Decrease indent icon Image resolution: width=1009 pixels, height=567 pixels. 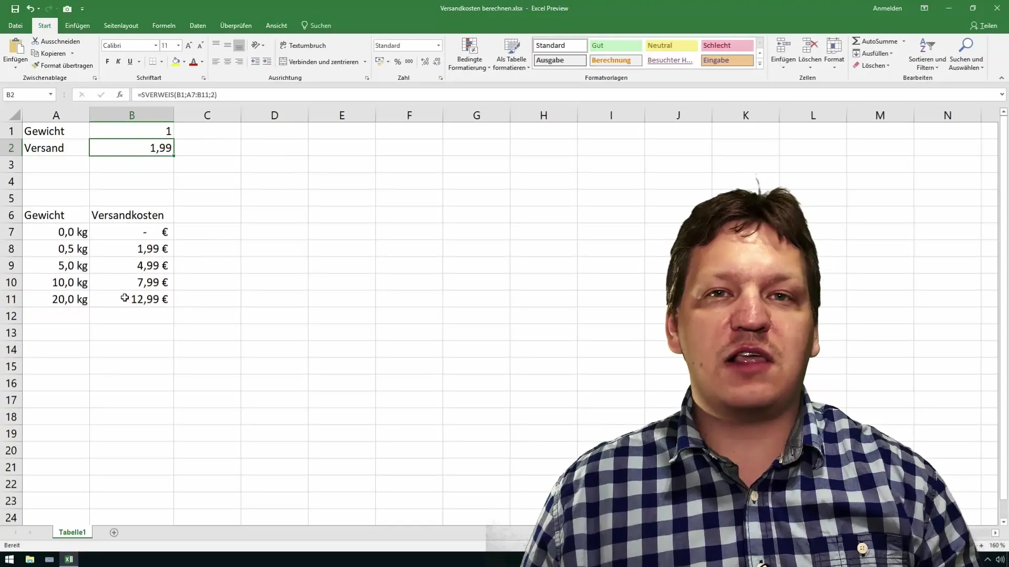point(255,61)
